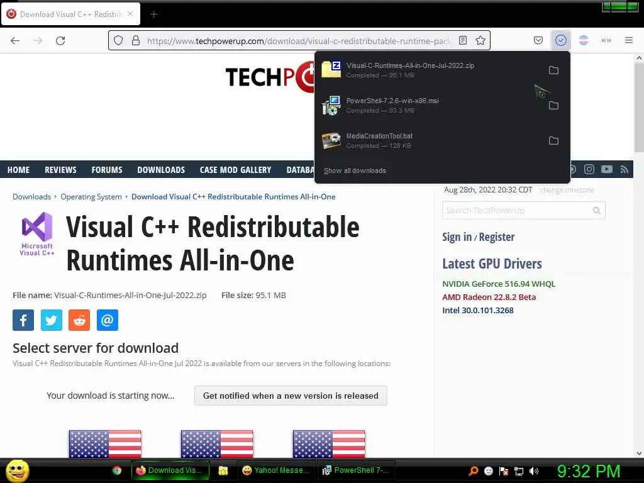Click Sign in link
The height and width of the screenshot is (483, 644).
pos(457,237)
